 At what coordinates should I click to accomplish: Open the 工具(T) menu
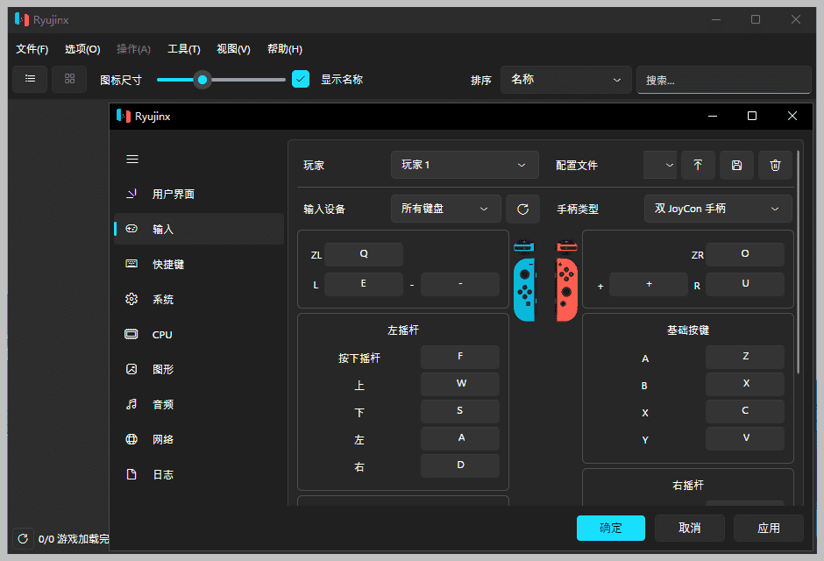tap(184, 49)
